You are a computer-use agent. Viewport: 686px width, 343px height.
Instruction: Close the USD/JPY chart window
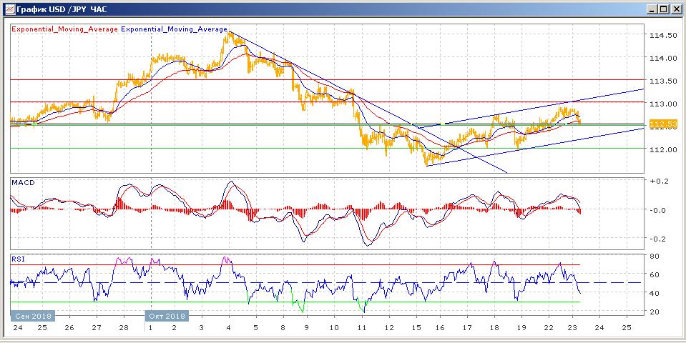pyautogui.click(x=675, y=9)
